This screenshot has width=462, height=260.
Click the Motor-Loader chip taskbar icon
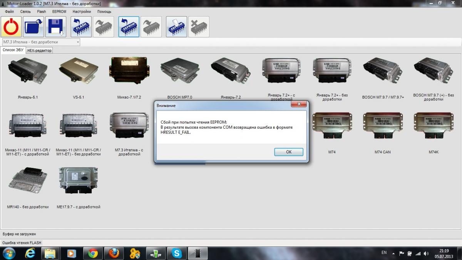click(x=198, y=253)
